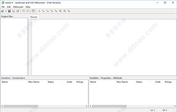Select the Source tab
This screenshot has height=112, width=177.
tap(34, 17)
